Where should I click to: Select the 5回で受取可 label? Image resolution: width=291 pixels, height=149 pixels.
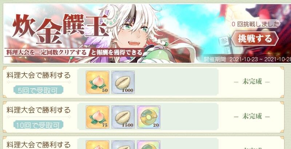pos(39,90)
